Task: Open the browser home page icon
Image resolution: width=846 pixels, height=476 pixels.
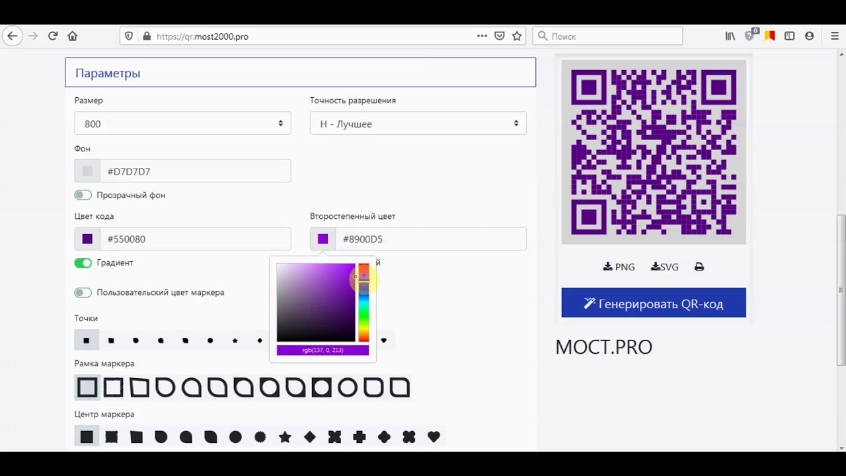Action: point(73,36)
